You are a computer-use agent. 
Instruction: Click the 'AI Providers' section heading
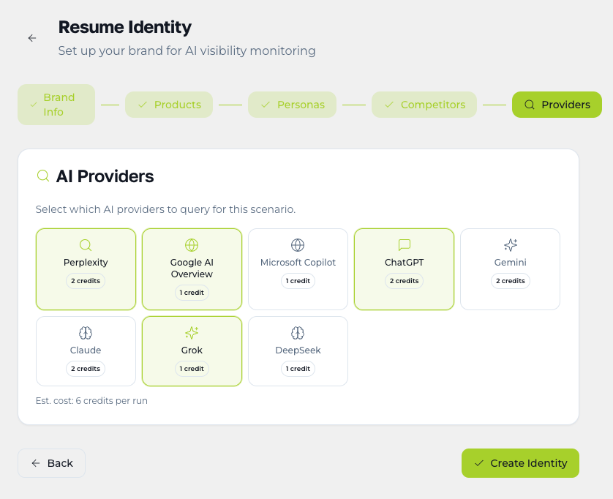pyautogui.click(x=105, y=176)
